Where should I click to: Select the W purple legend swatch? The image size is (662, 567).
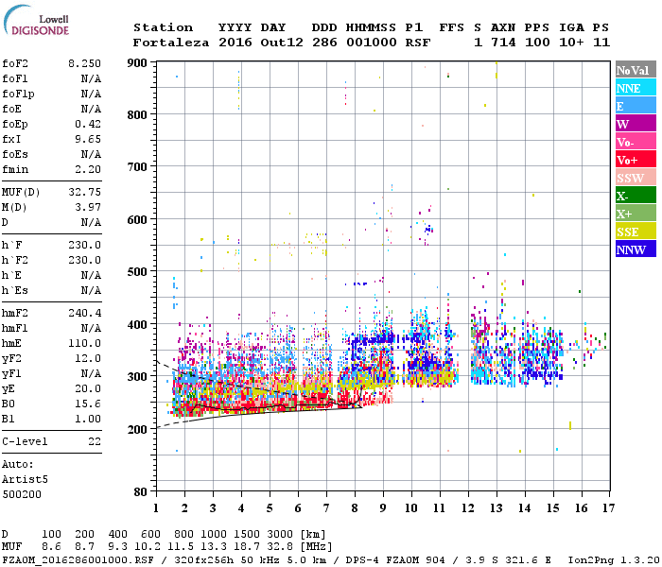[636, 124]
